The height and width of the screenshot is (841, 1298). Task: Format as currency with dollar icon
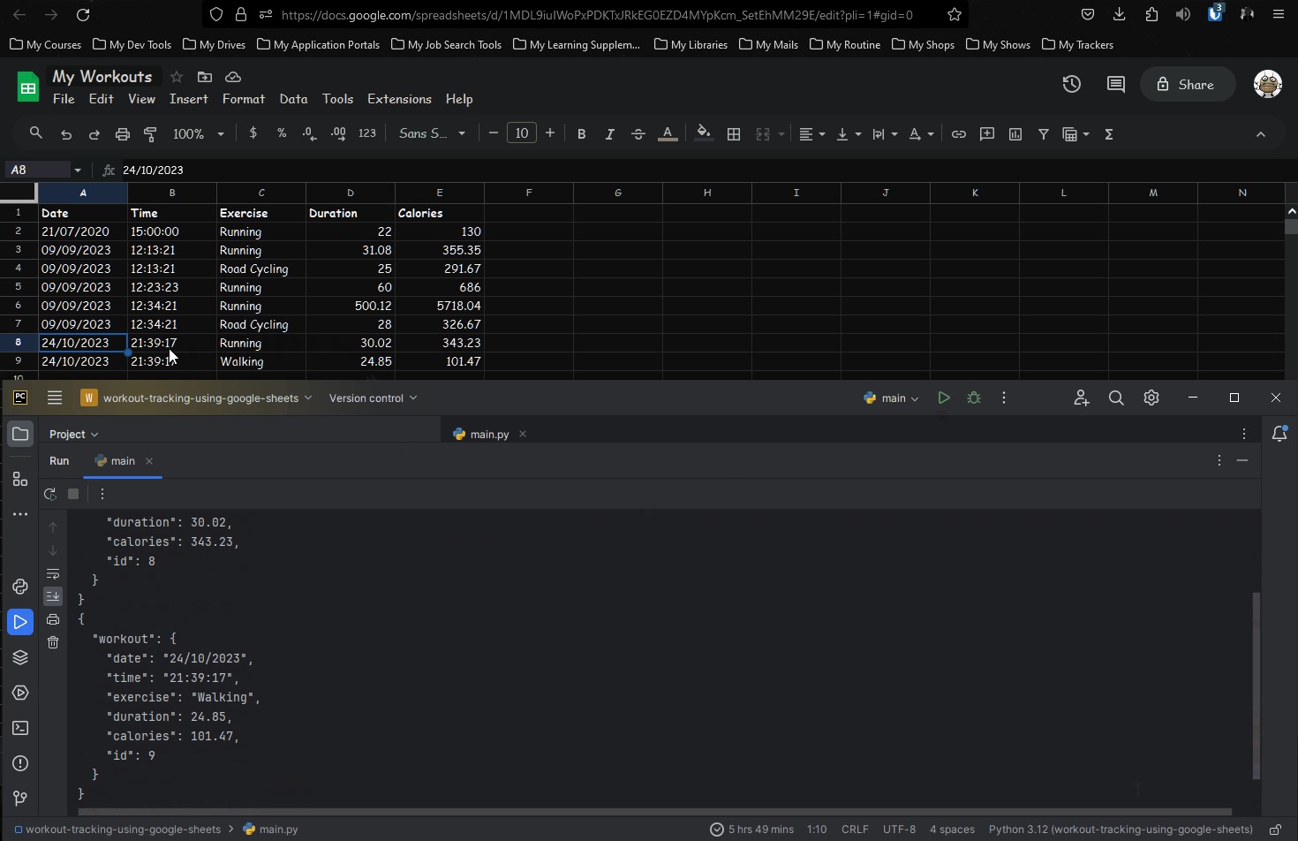point(253,133)
